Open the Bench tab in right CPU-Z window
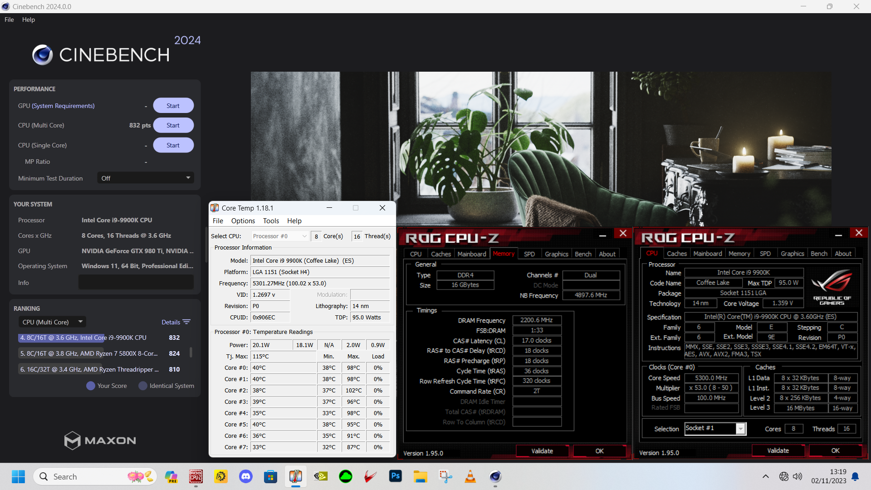 (819, 254)
